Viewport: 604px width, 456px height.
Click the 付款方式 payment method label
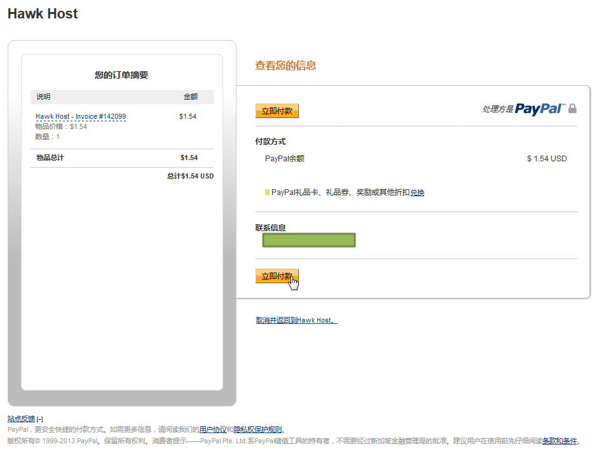(270, 142)
